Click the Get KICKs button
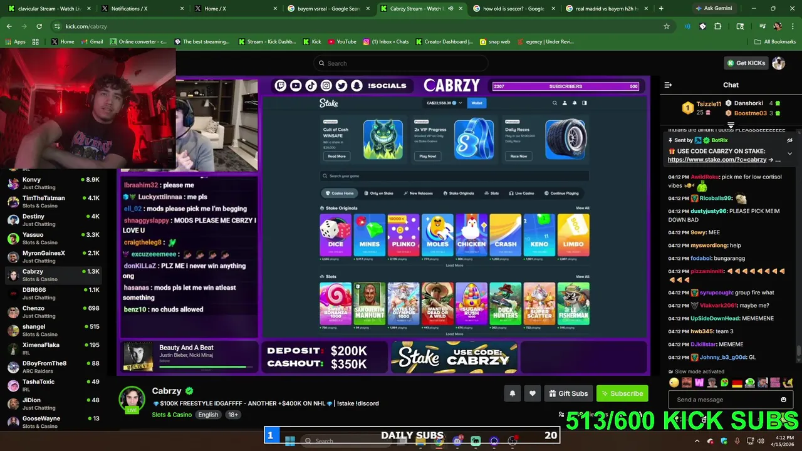Image resolution: width=802 pixels, height=451 pixels. [746, 63]
